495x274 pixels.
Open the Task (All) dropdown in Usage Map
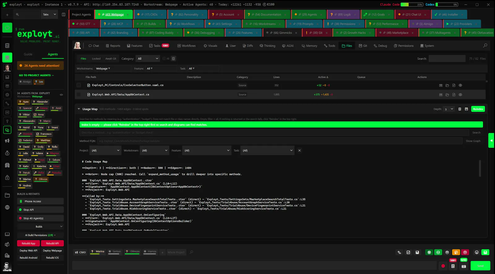267,151
